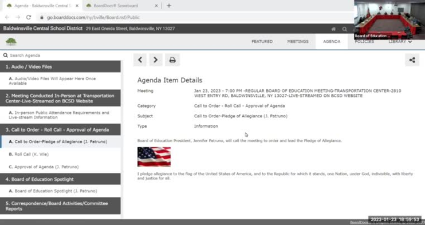The width and height of the screenshot is (425, 225).
Task: Click the Type value 'Information'
Action: [x=206, y=126]
